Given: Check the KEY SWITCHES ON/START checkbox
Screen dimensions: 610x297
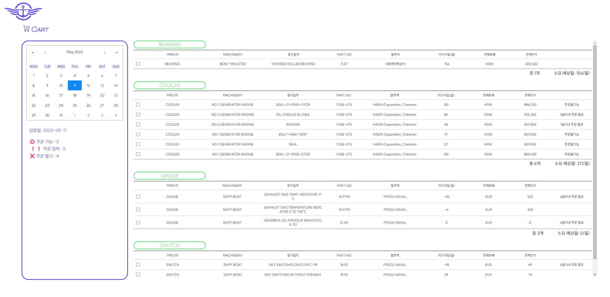Looking at the screenshot, I should point(138,264).
